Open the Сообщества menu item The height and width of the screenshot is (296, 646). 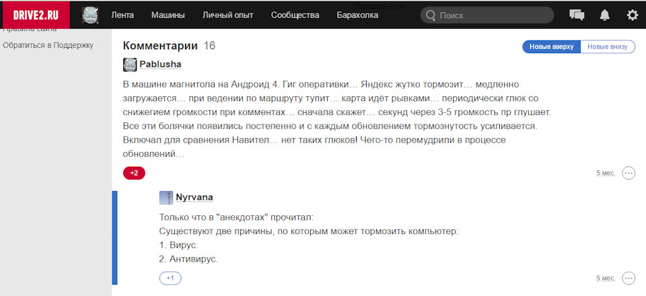pos(295,15)
